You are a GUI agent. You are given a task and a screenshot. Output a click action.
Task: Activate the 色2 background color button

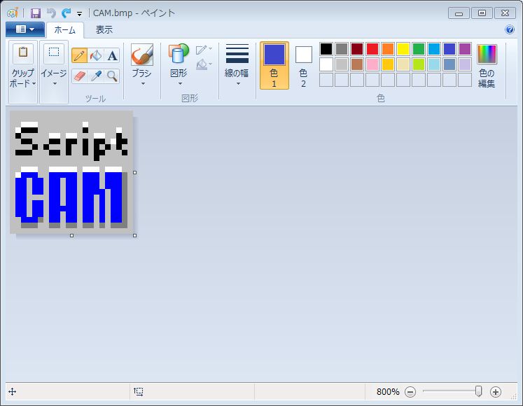pos(304,65)
